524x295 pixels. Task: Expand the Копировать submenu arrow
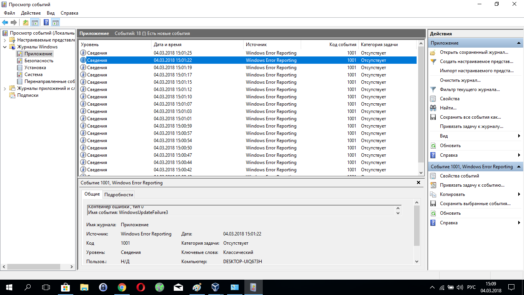pyautogui.click(x=519, y=194)
